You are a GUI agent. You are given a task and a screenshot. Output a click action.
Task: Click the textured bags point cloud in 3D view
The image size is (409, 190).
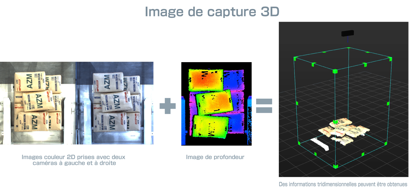(x=344, y=131)
